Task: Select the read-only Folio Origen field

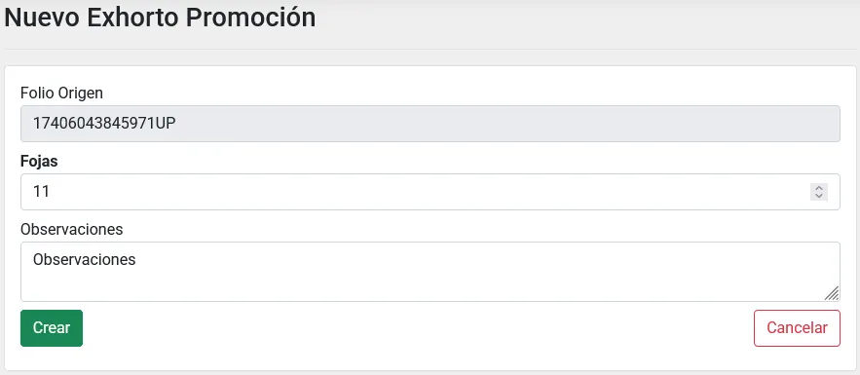Action: coord(430,124)
